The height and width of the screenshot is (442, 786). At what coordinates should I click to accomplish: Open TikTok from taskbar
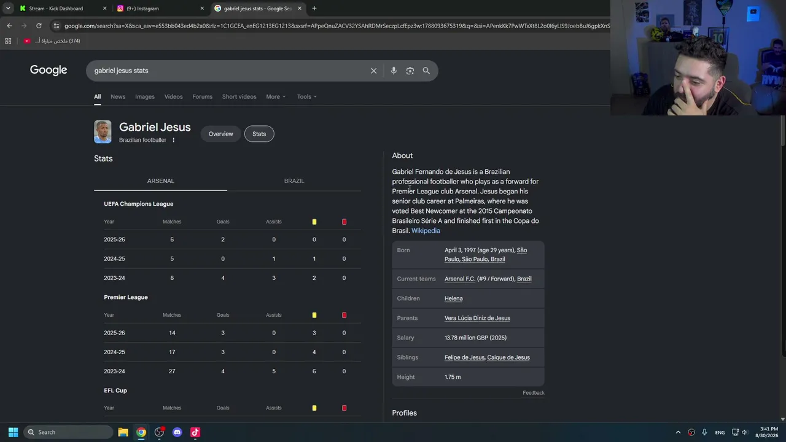[195, 432]
